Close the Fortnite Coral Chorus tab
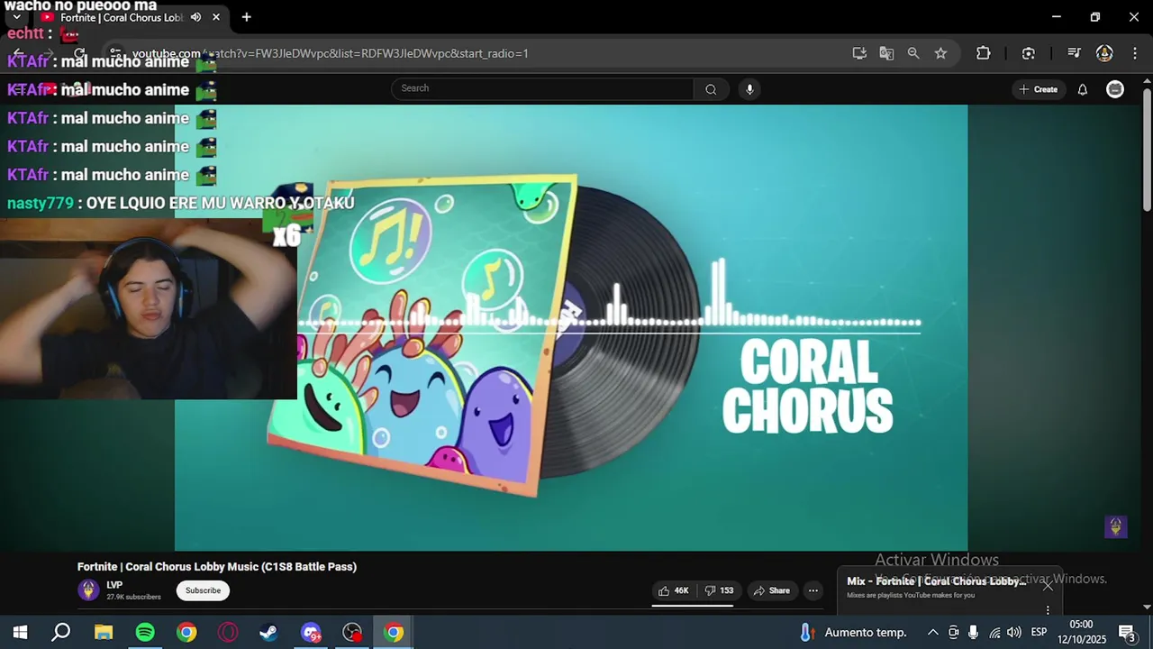This screenshot has width=1153, height=649. coord(216,17)
